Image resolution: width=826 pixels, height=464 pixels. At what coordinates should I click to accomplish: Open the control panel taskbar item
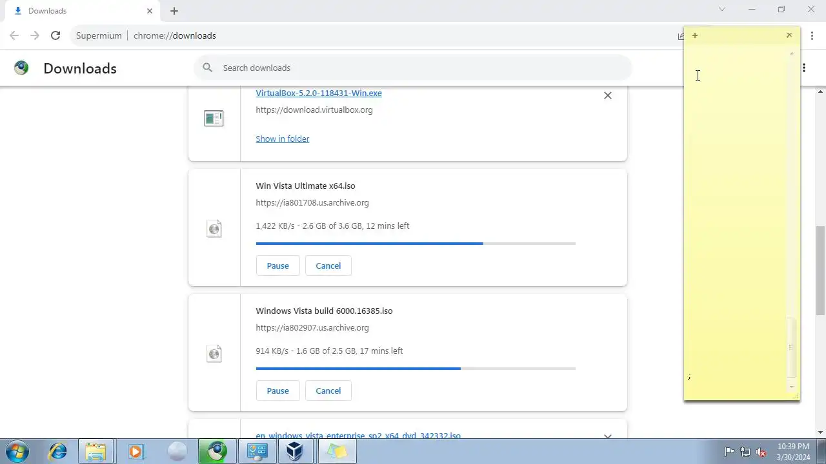click(x=256, y=451)
